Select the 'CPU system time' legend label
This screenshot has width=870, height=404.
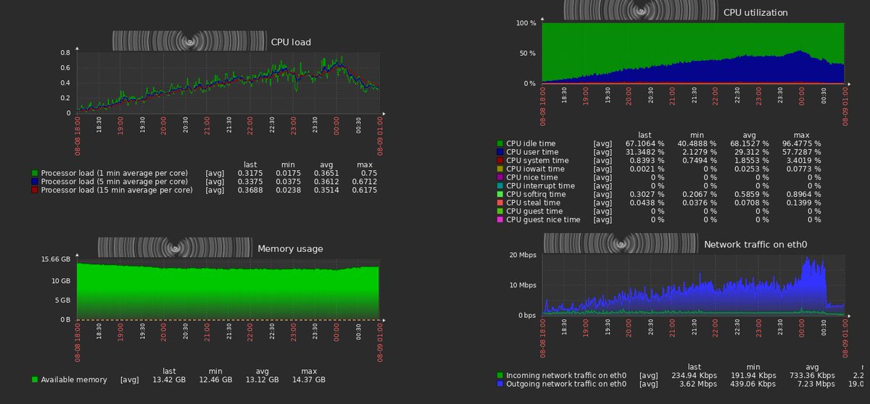pos(537,161)
